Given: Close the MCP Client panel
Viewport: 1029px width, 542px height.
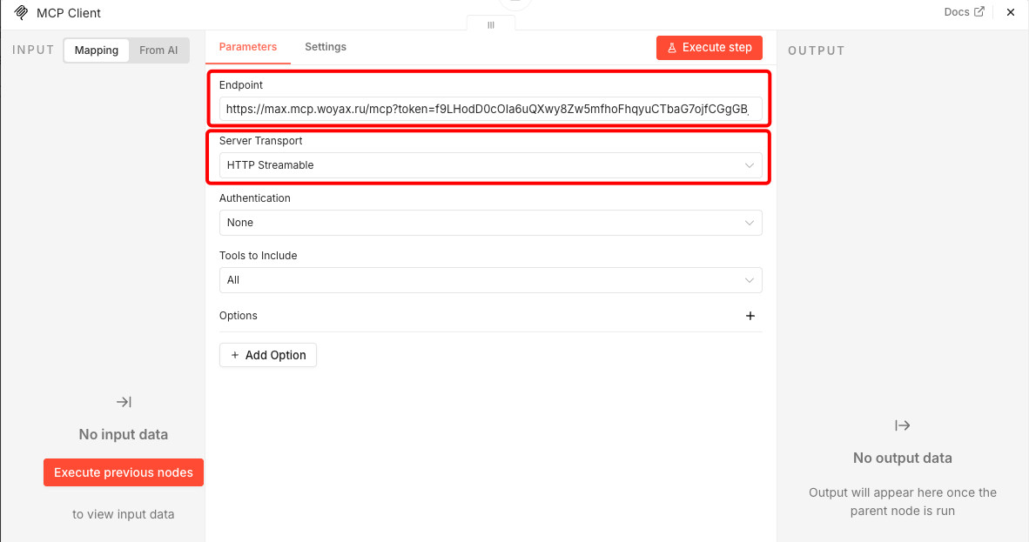Looking at the screenshot, I should pos(1010,13).
